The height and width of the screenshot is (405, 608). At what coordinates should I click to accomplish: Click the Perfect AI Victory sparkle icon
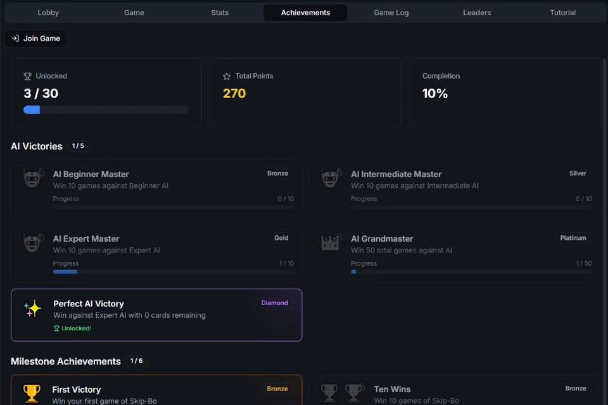coord(32,309)
